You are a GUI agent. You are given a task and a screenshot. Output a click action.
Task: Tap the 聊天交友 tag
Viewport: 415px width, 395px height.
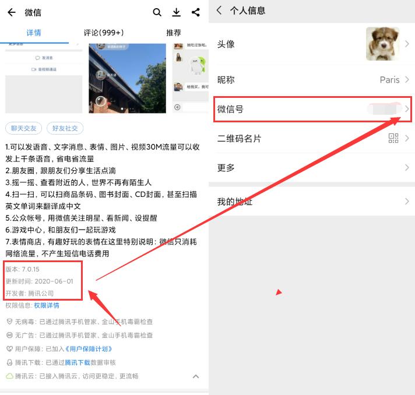tap(23, 128)
